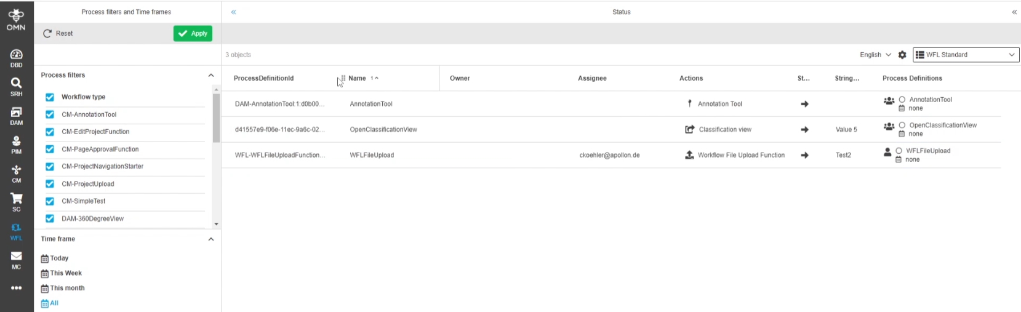The height and width of the screenshot is (312, 1021).
Task: Sort by the Name column header
Action: tap(358, 78)
